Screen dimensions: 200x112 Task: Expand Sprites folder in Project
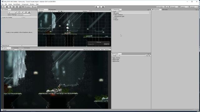click(112, 61)
